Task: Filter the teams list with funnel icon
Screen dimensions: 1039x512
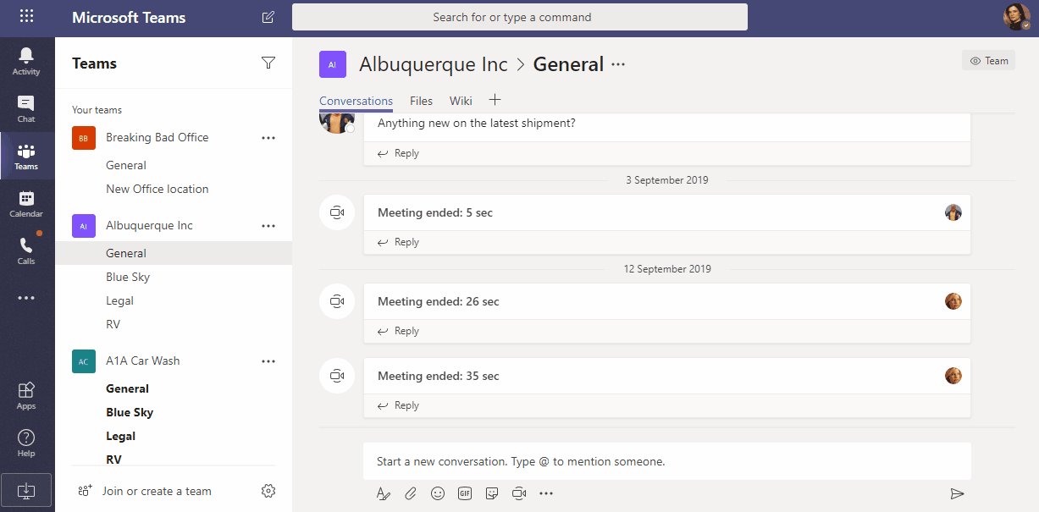Action: pos(268,63)
